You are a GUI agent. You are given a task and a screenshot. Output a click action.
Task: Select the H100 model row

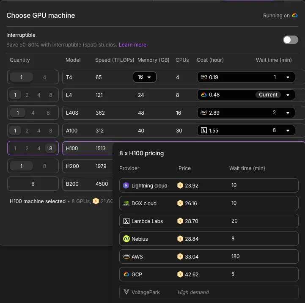point(87,148)
